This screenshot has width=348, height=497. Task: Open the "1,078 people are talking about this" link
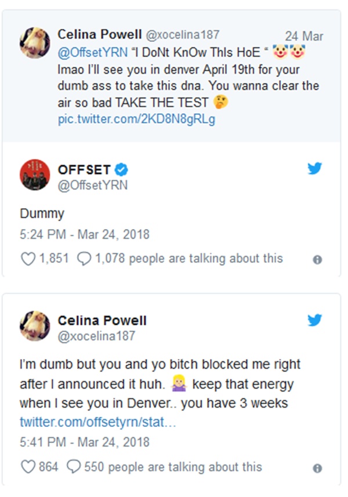188,259
